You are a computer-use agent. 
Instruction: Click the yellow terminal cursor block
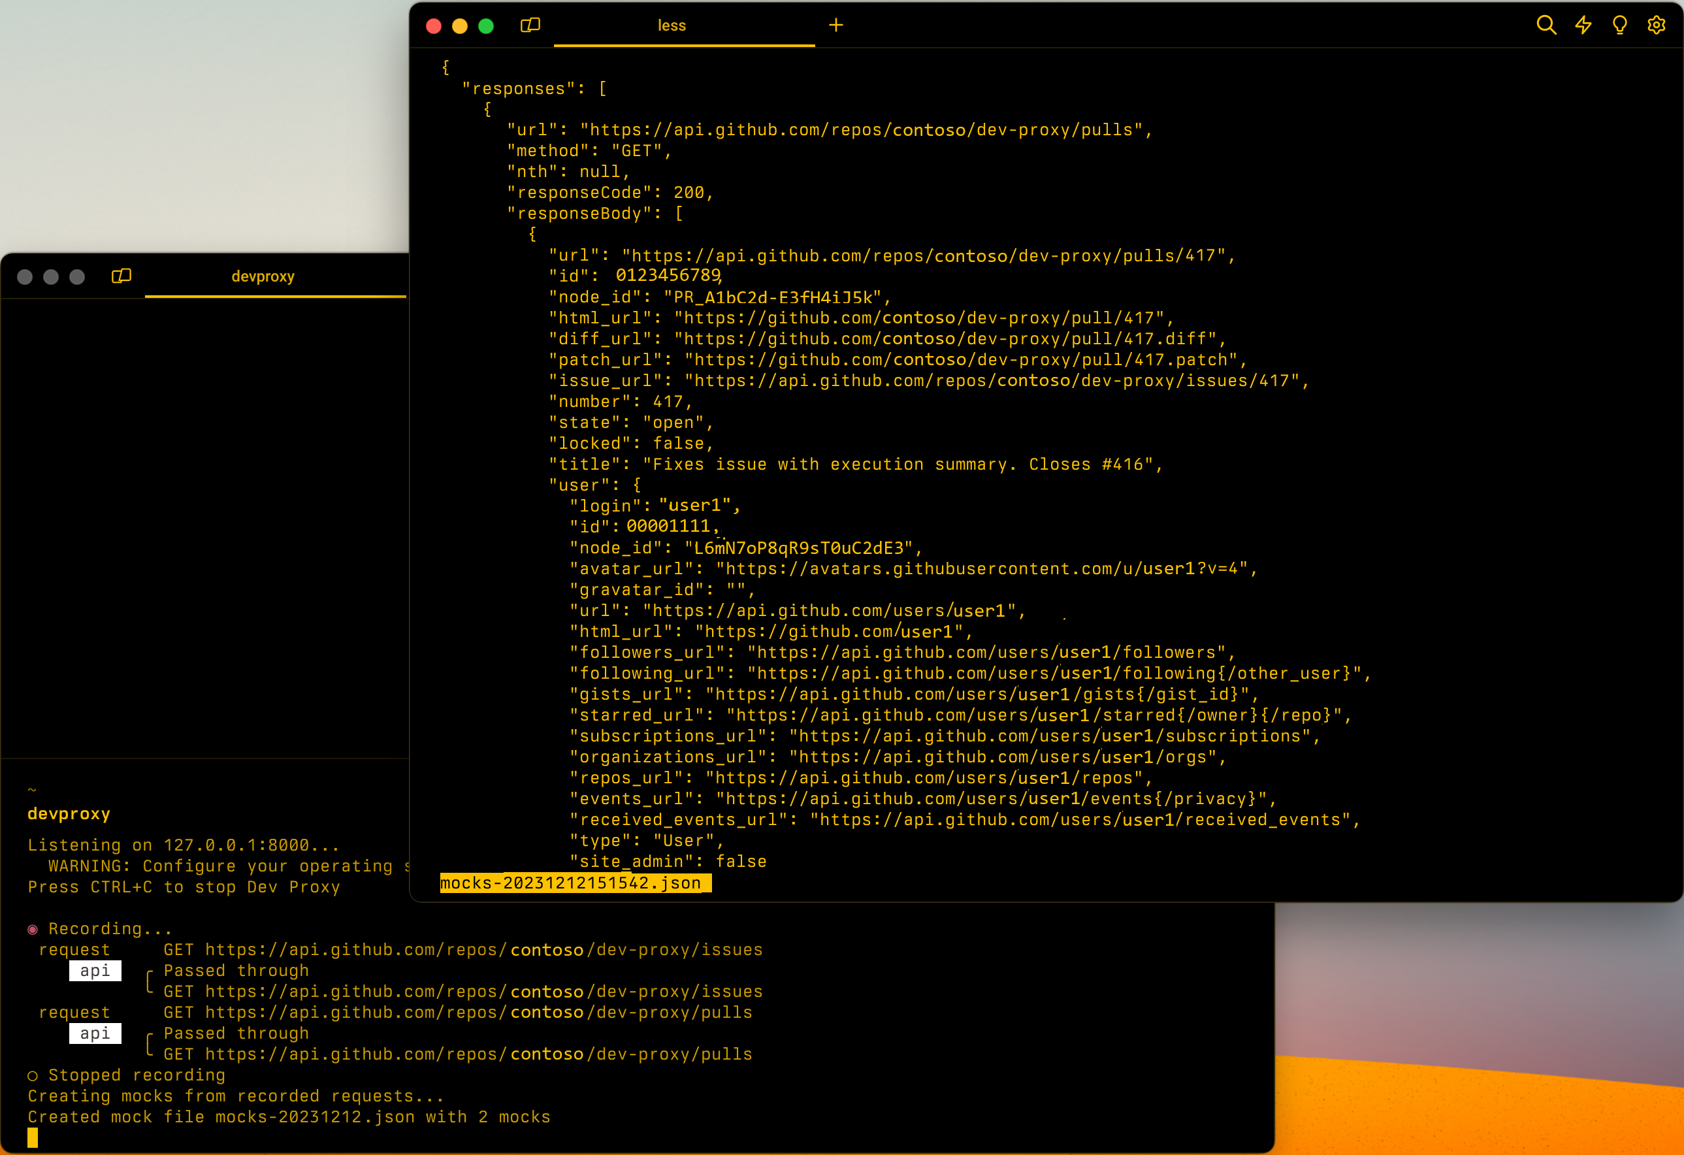coord(33,1138)
